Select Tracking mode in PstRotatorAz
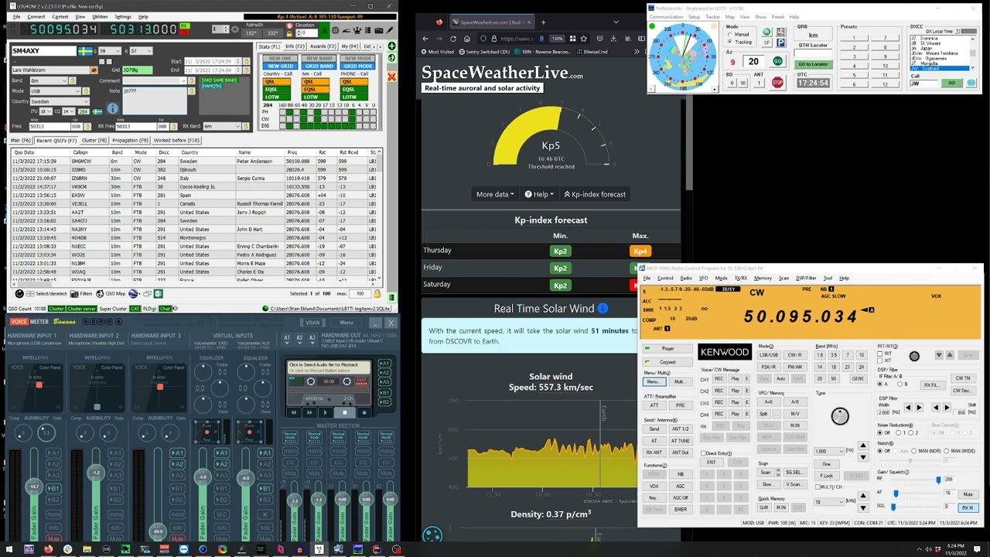 coord(732,43)
